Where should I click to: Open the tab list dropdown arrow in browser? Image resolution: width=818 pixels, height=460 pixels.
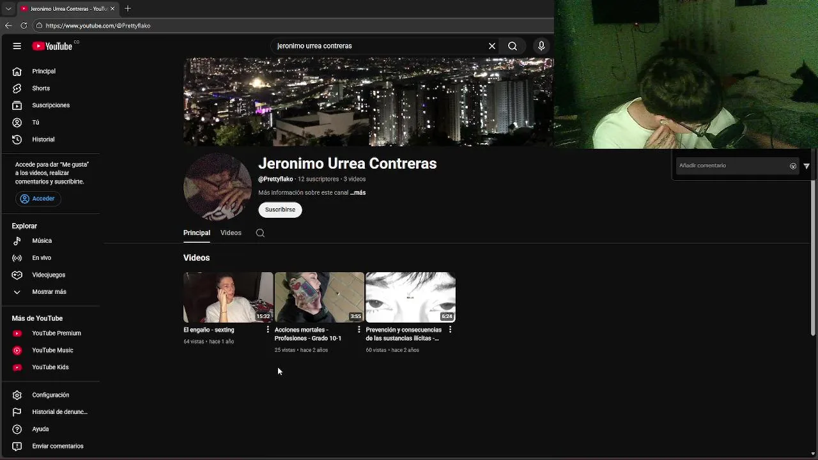click(x=8, y=8)
